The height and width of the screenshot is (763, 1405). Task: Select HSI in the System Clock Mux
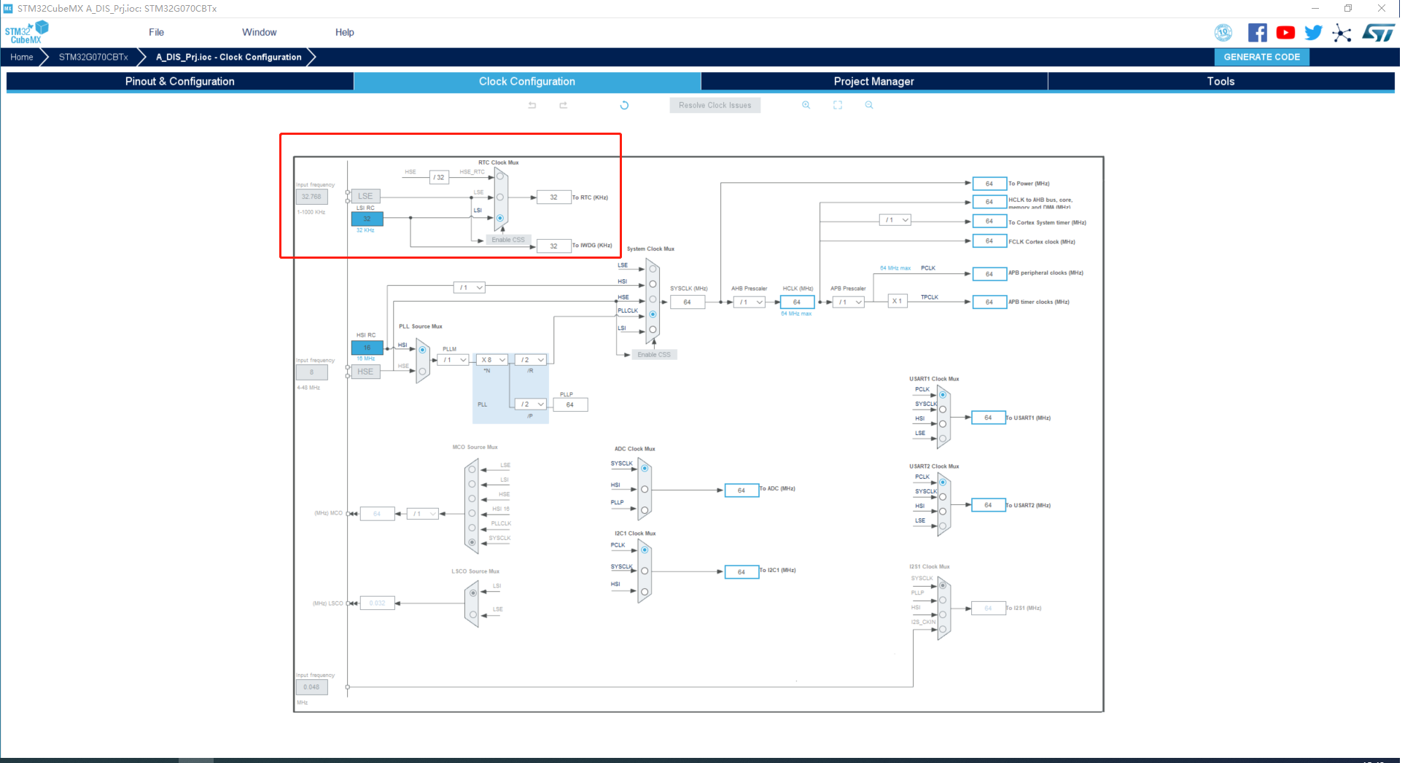(x=653, y=284)
